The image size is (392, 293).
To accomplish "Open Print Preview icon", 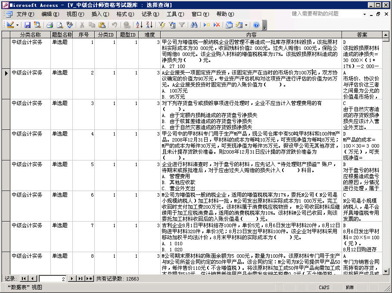I will 59,25.
